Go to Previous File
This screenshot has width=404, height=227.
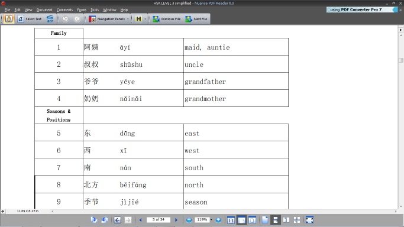point(167,19)
